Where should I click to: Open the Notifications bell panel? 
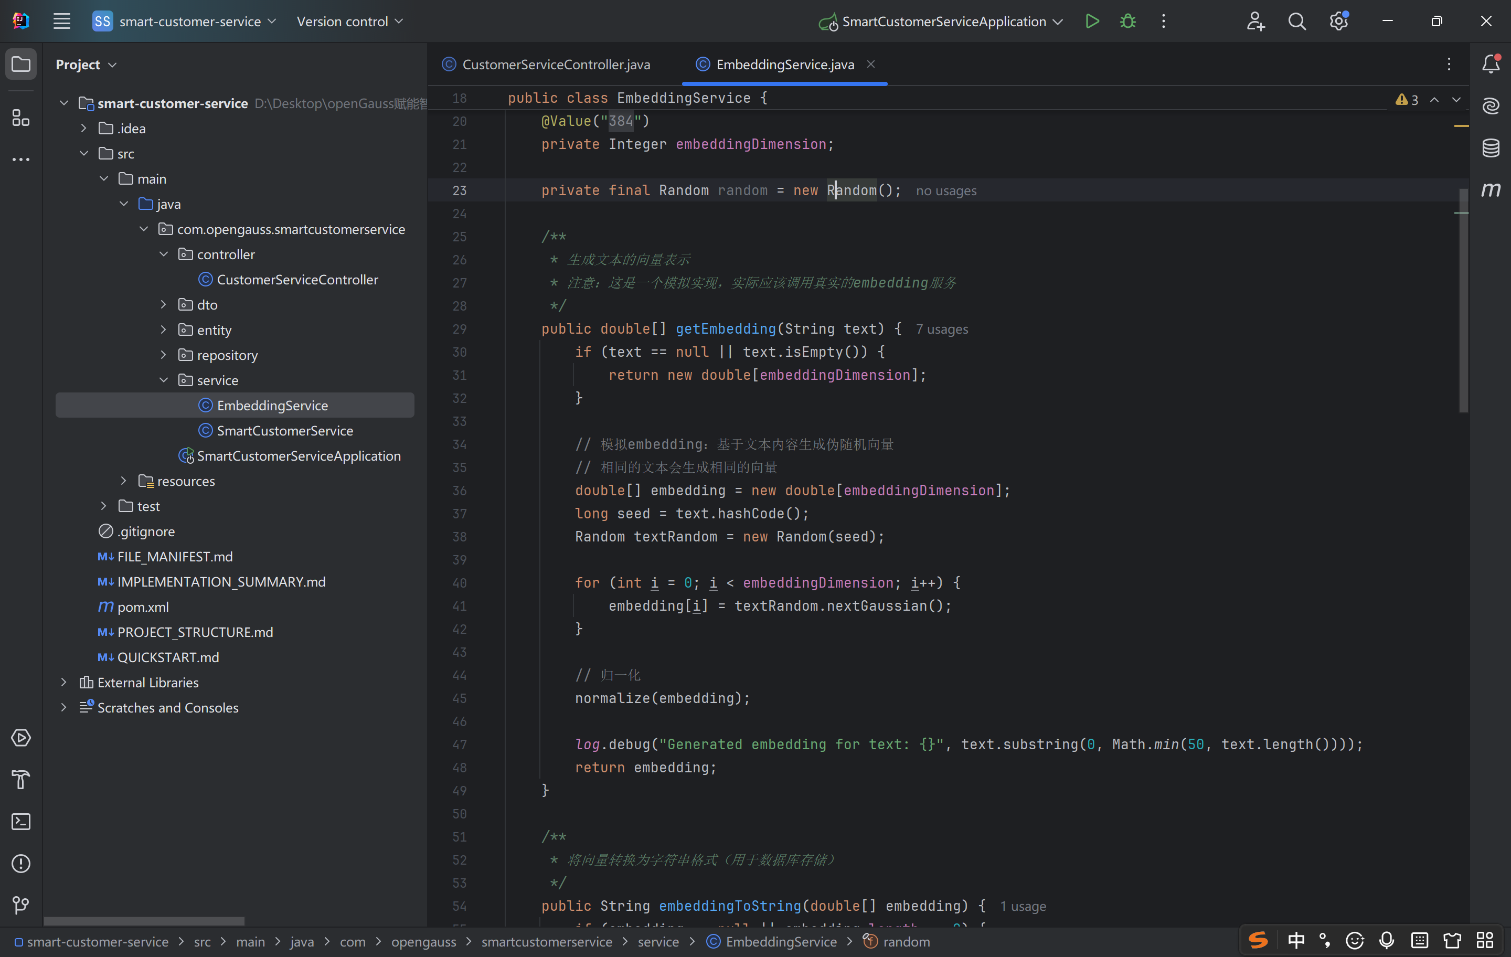tap(1491, 64)
